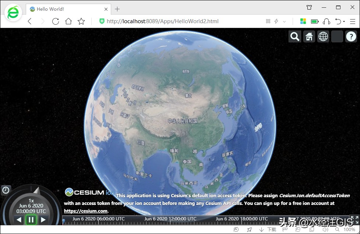The width and height of the screenshot is (360, 234).
Task: Click the 100% zoom level indicator
Action: pos(349,230)
